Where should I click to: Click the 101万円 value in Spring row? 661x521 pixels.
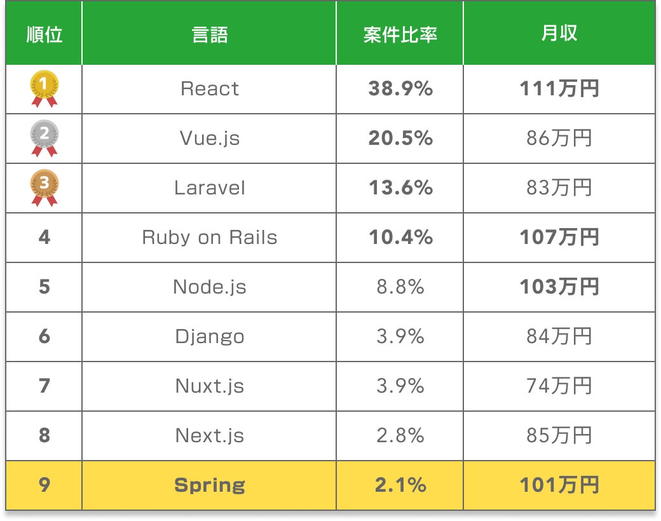pyautogui.click(x=559, y=485)
